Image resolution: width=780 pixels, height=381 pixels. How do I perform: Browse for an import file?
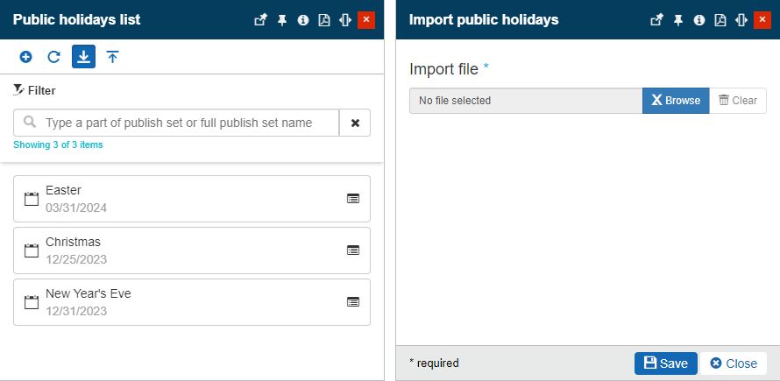click(x=676, y=101)
